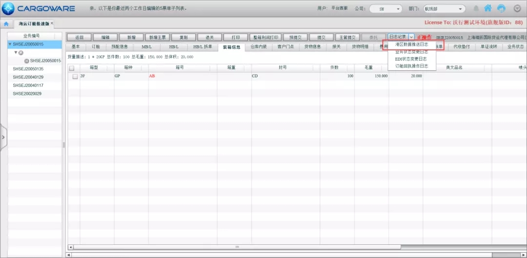Switch to the HB/L tab
This screenshot has height=258, width=527.
[173, 47]
